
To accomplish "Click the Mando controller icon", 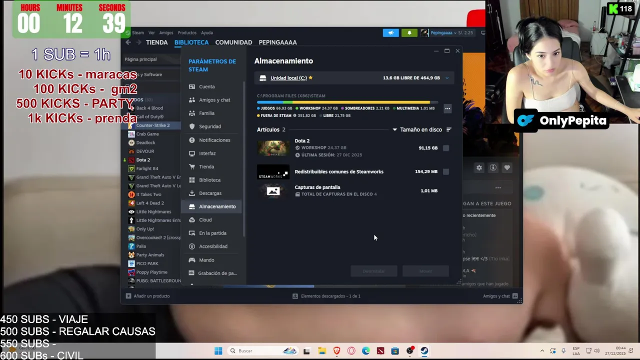I will pos(191,260).
